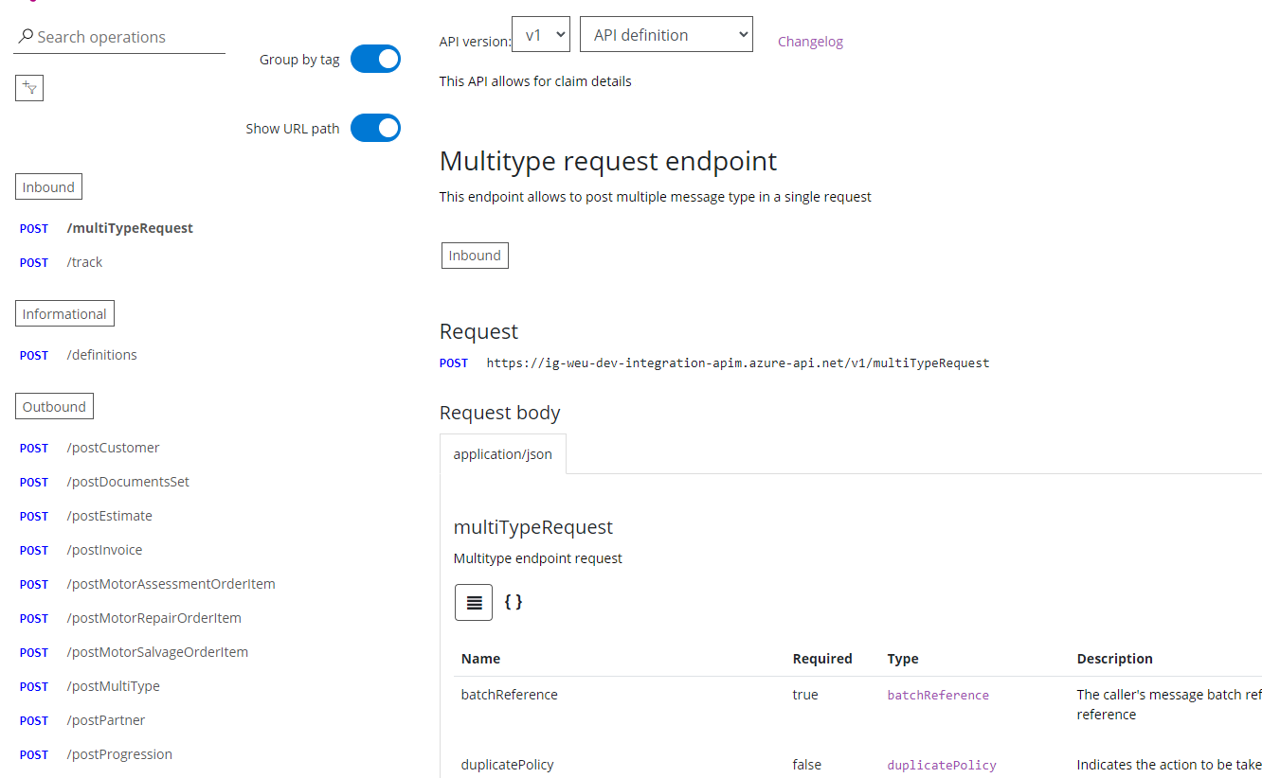Select the POST /multiTypeRequest operation

130,228
